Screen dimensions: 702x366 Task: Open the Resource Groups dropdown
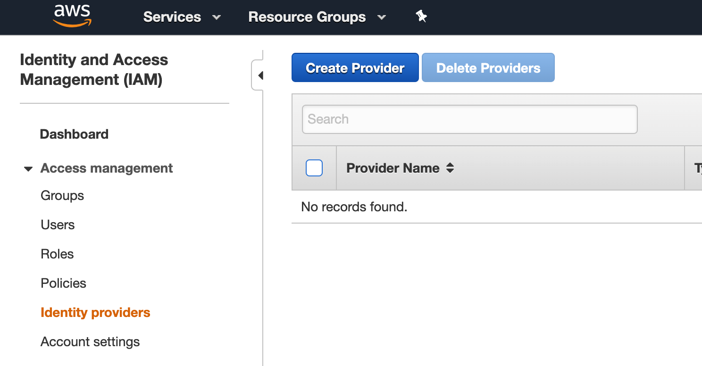coord(317,17)
